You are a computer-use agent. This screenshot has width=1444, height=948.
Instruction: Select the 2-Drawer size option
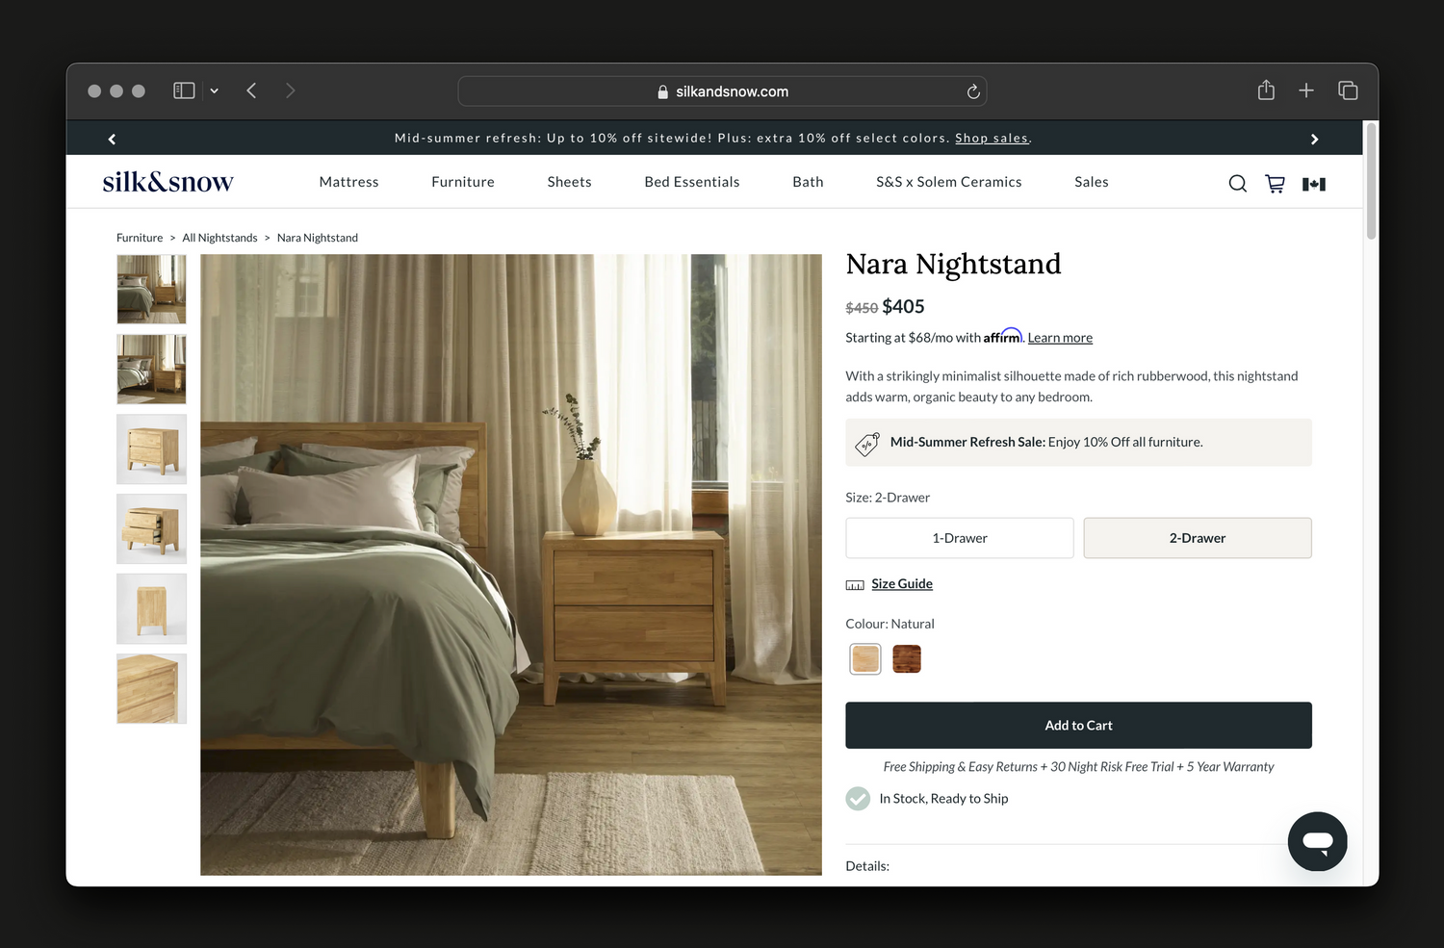(x=1197, y=538)
